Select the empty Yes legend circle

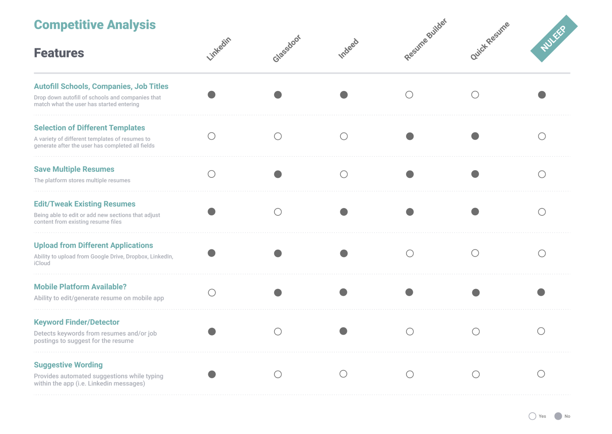click(532, 416)
